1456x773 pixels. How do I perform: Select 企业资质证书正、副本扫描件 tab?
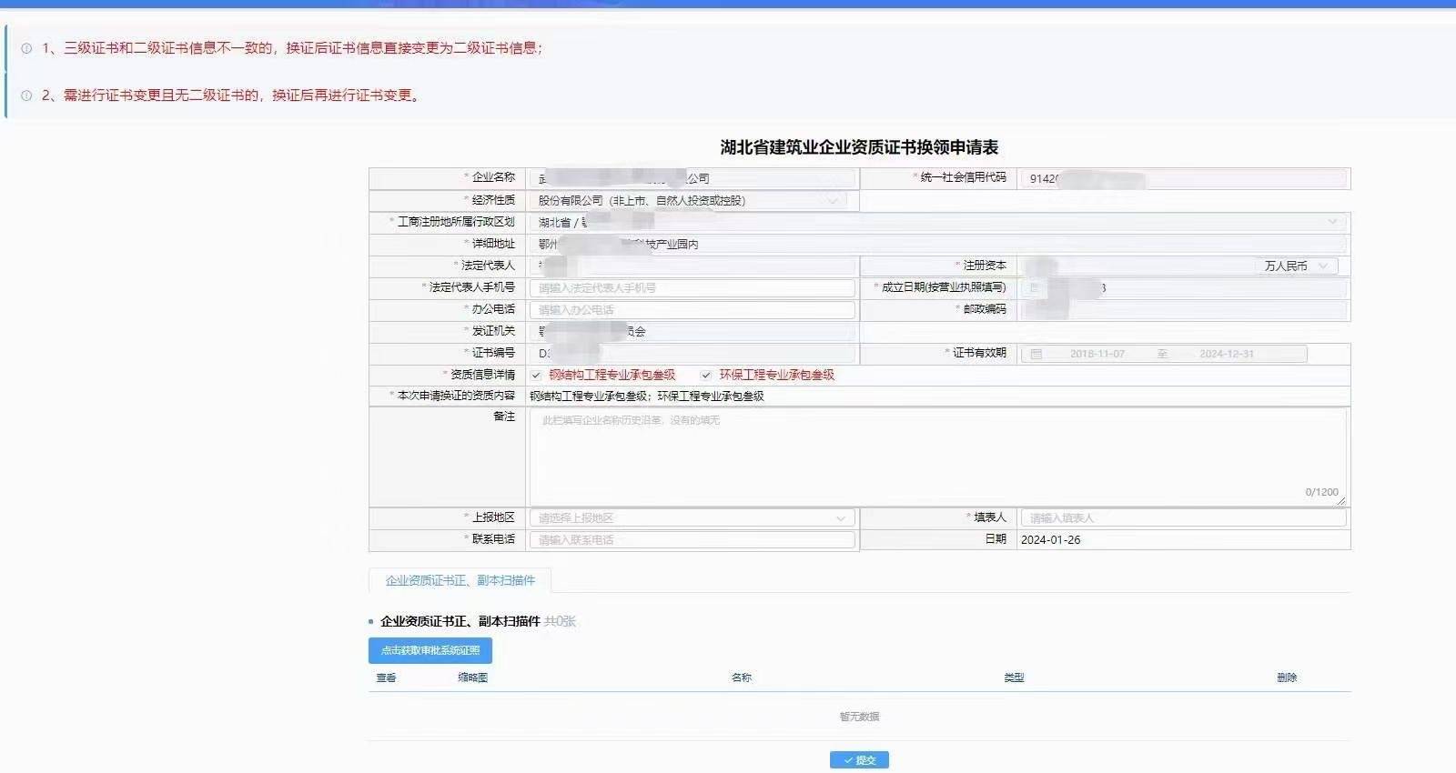tap(460, 580)
